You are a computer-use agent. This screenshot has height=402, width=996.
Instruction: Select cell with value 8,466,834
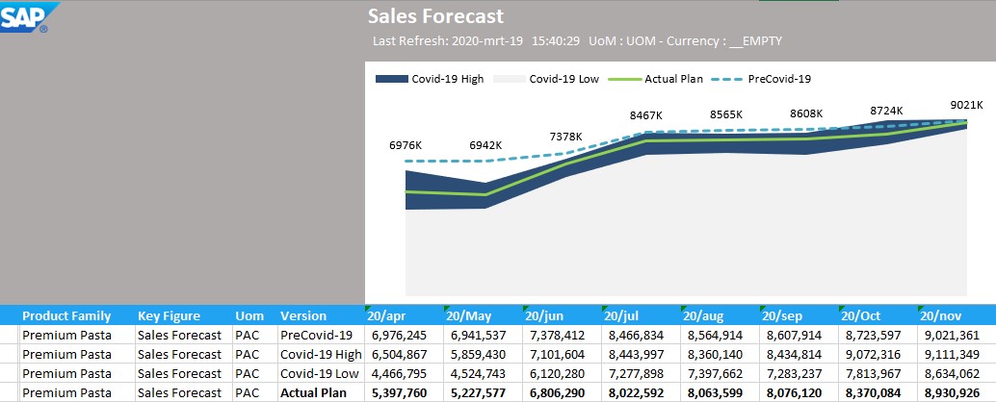641,335
